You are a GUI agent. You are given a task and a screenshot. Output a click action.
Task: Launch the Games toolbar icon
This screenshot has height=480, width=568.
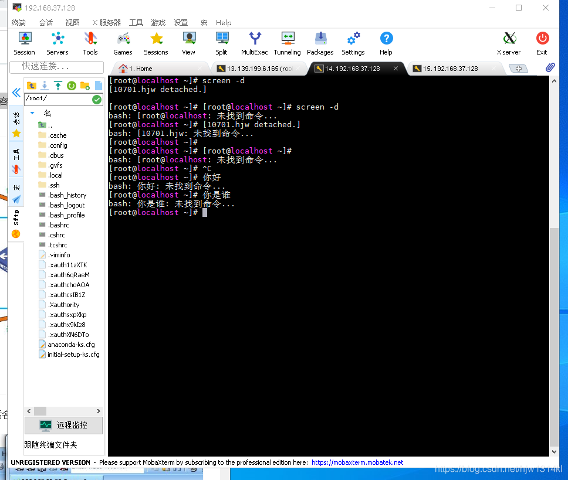123,44
